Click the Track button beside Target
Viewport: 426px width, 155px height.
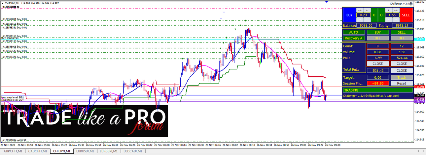[x=402, y=77]
